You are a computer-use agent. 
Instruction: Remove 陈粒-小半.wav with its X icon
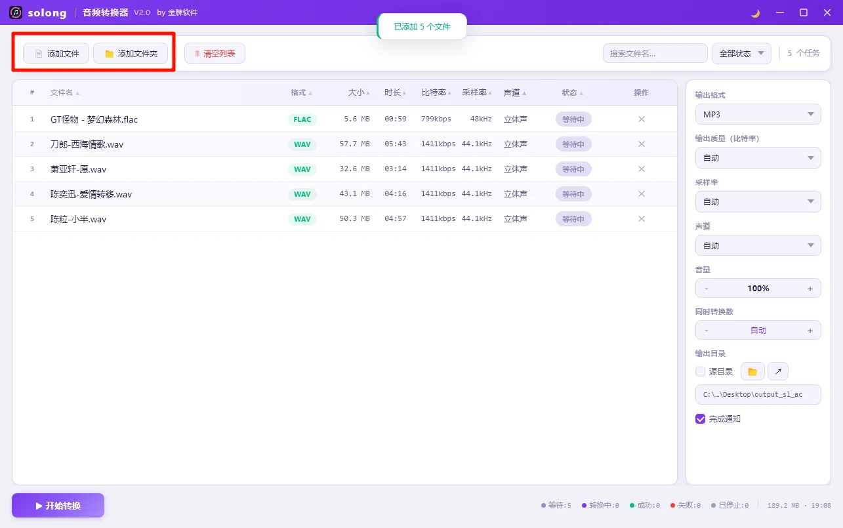[x=641, y=218]
